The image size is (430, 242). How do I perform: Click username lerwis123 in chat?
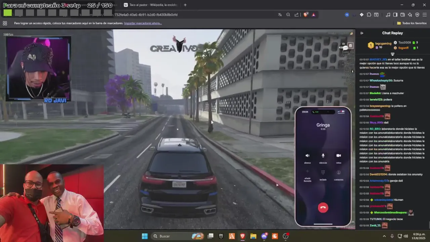376,99
